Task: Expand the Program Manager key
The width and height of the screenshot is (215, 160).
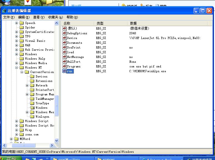Action: 27,94
